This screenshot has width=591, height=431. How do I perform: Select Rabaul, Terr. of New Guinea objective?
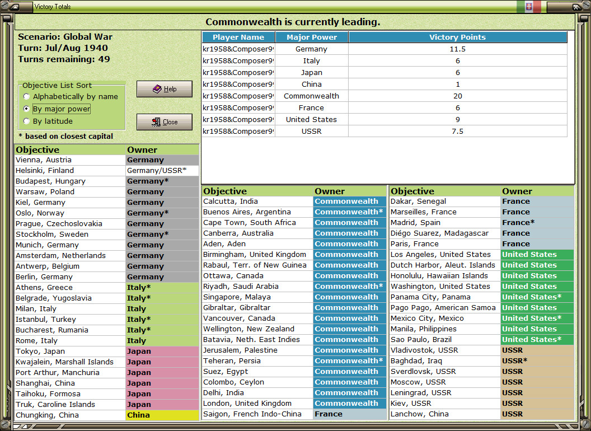pyautogui.click(x=257, y=265)
